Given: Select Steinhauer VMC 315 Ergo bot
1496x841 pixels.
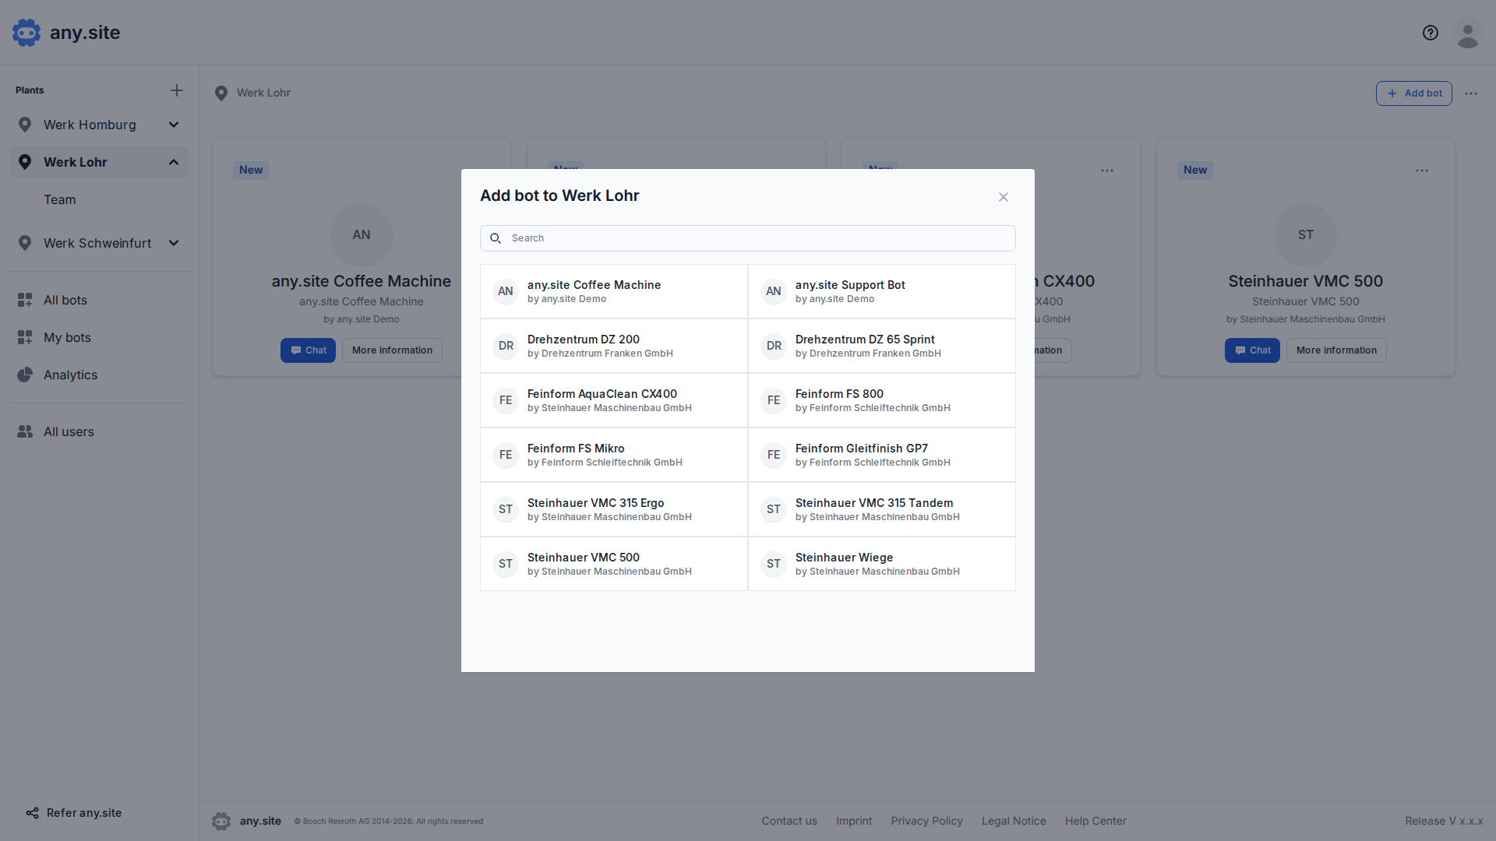Looking at the screenshot, I should pos(614,509).
